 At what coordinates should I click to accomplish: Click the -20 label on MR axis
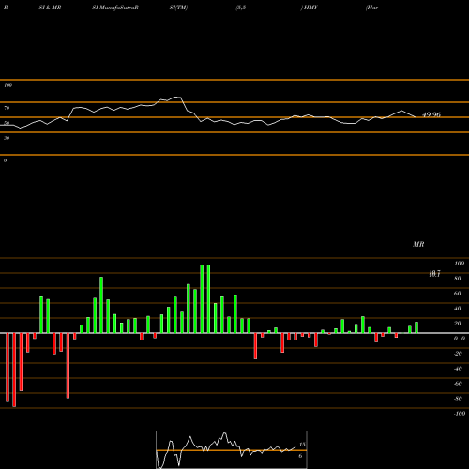[458, 354]
